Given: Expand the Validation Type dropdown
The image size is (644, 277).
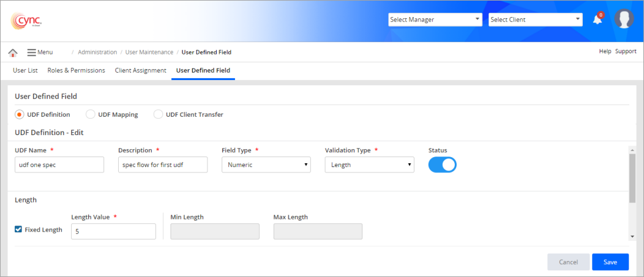Looking at the screenshot, I should (x=369, y=165).
